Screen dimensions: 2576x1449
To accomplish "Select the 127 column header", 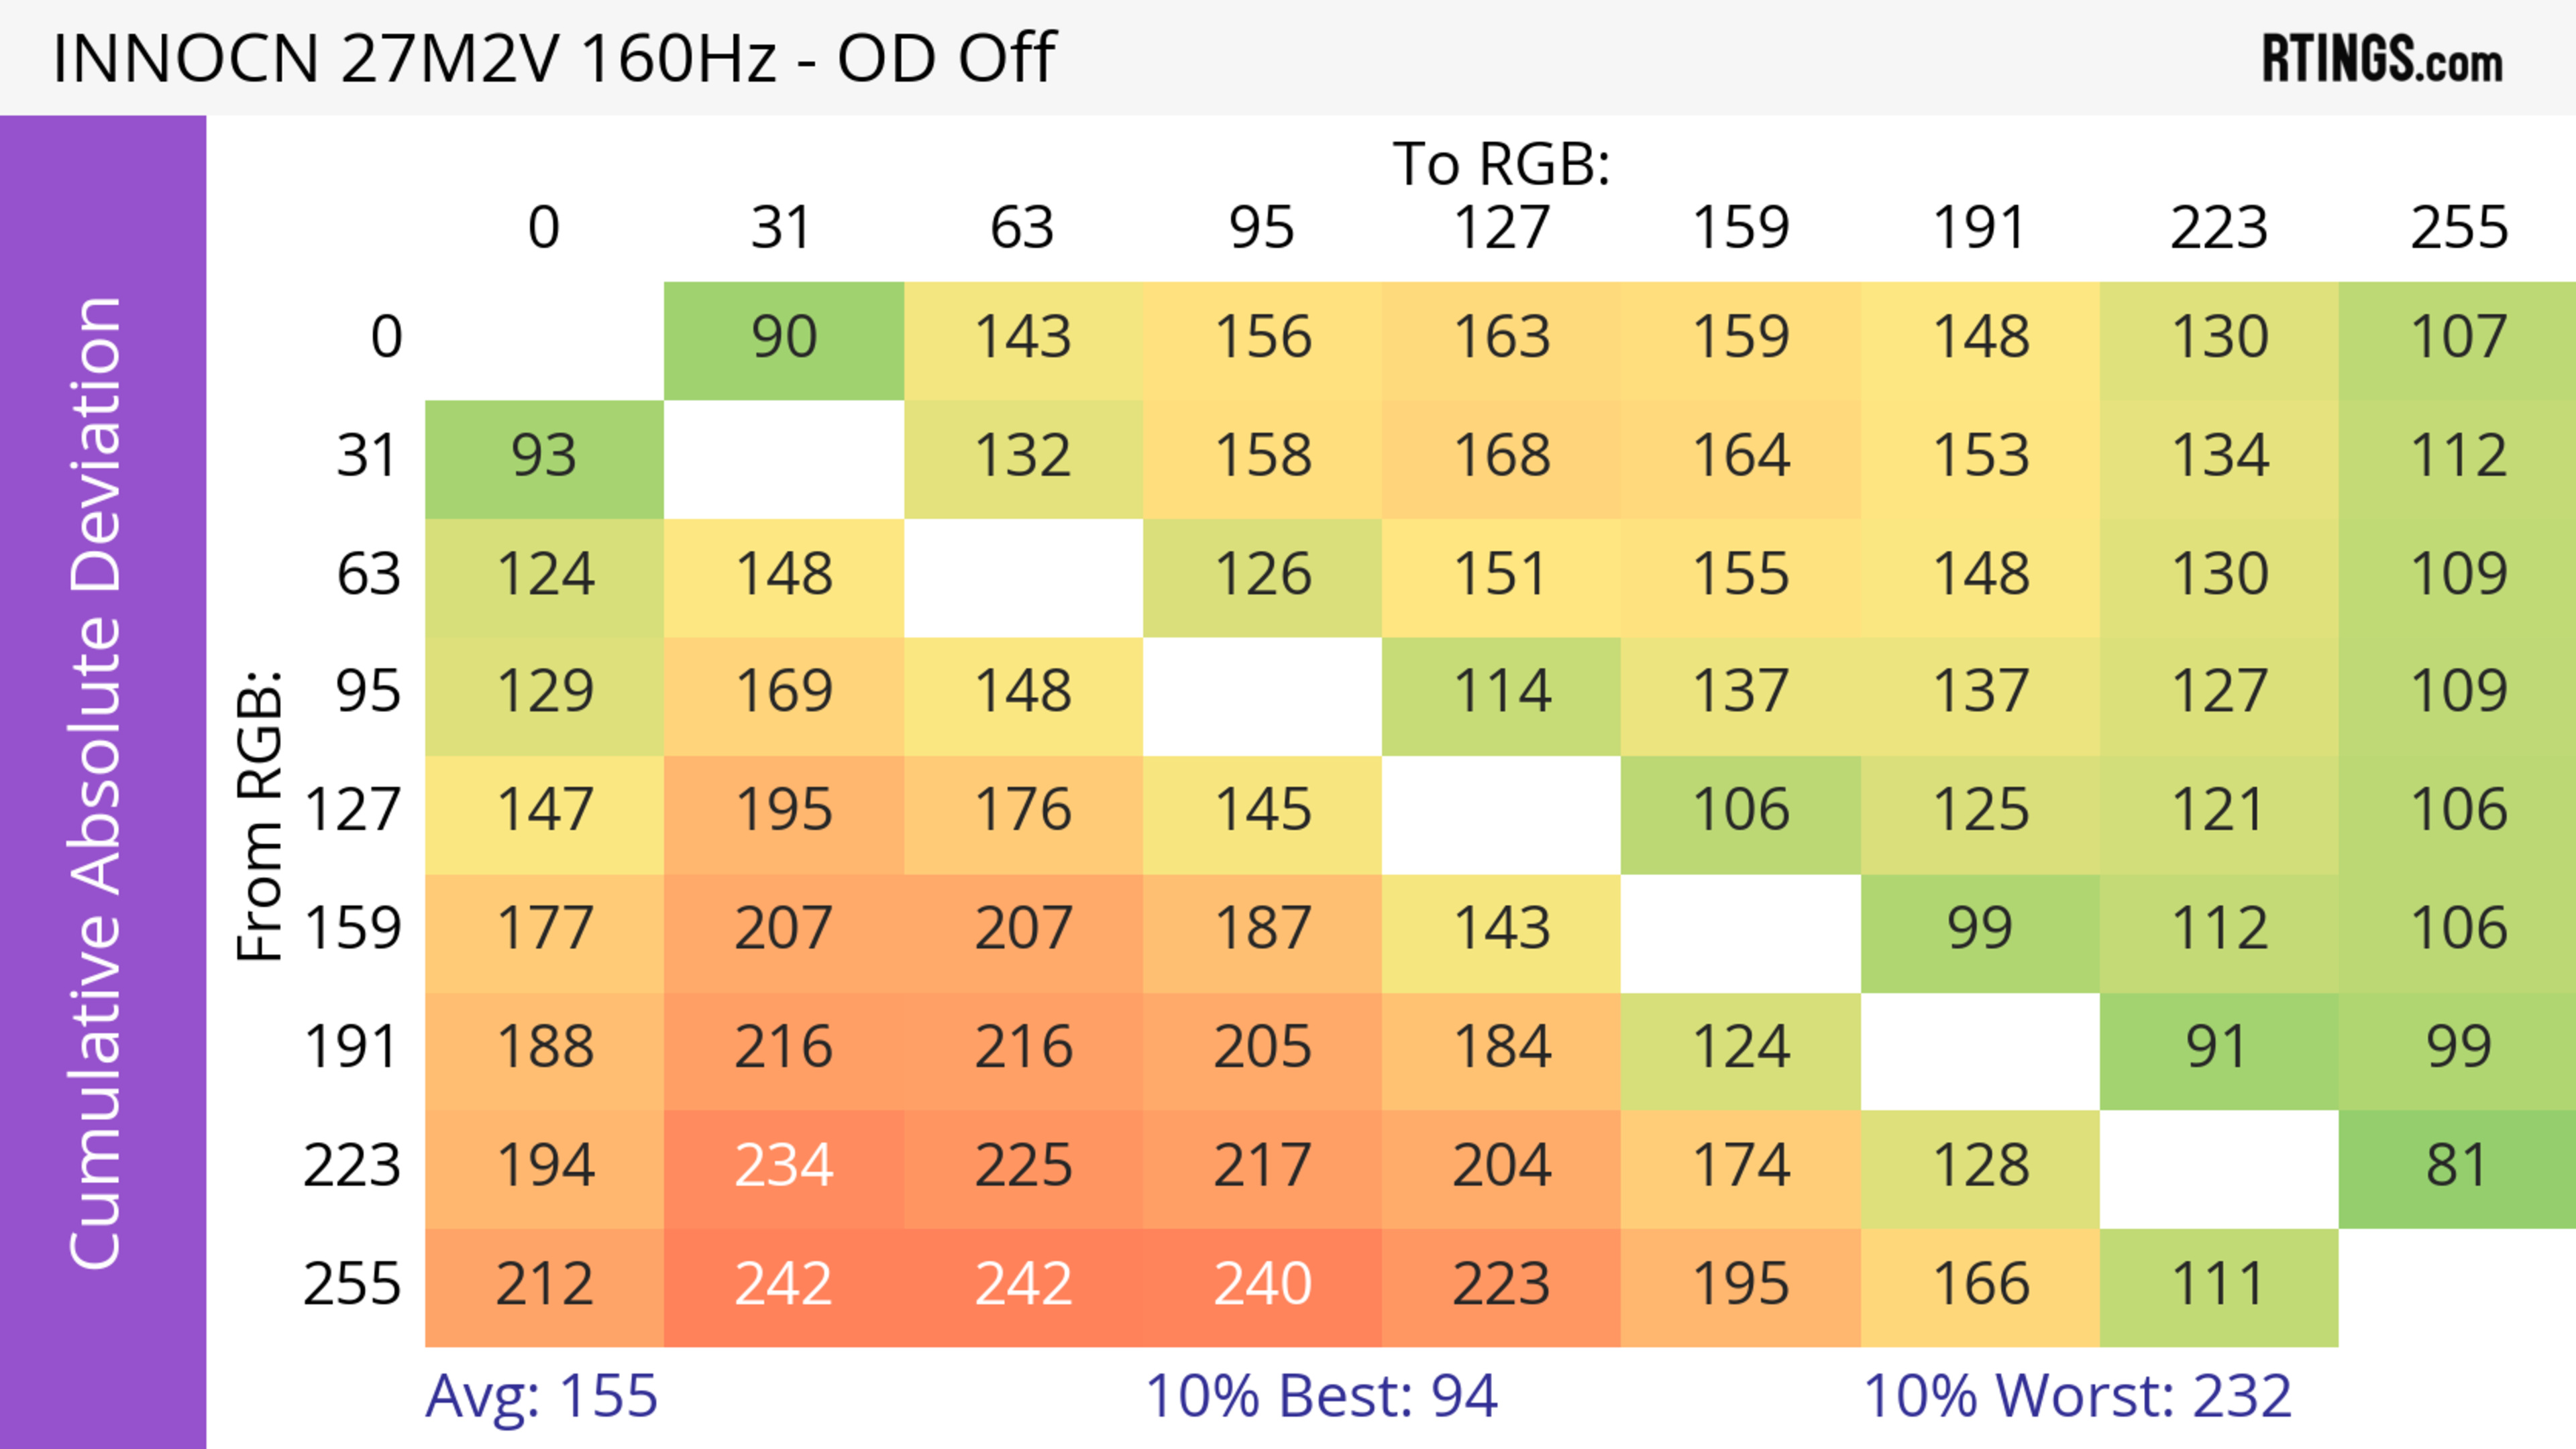I will point(1501,228).
